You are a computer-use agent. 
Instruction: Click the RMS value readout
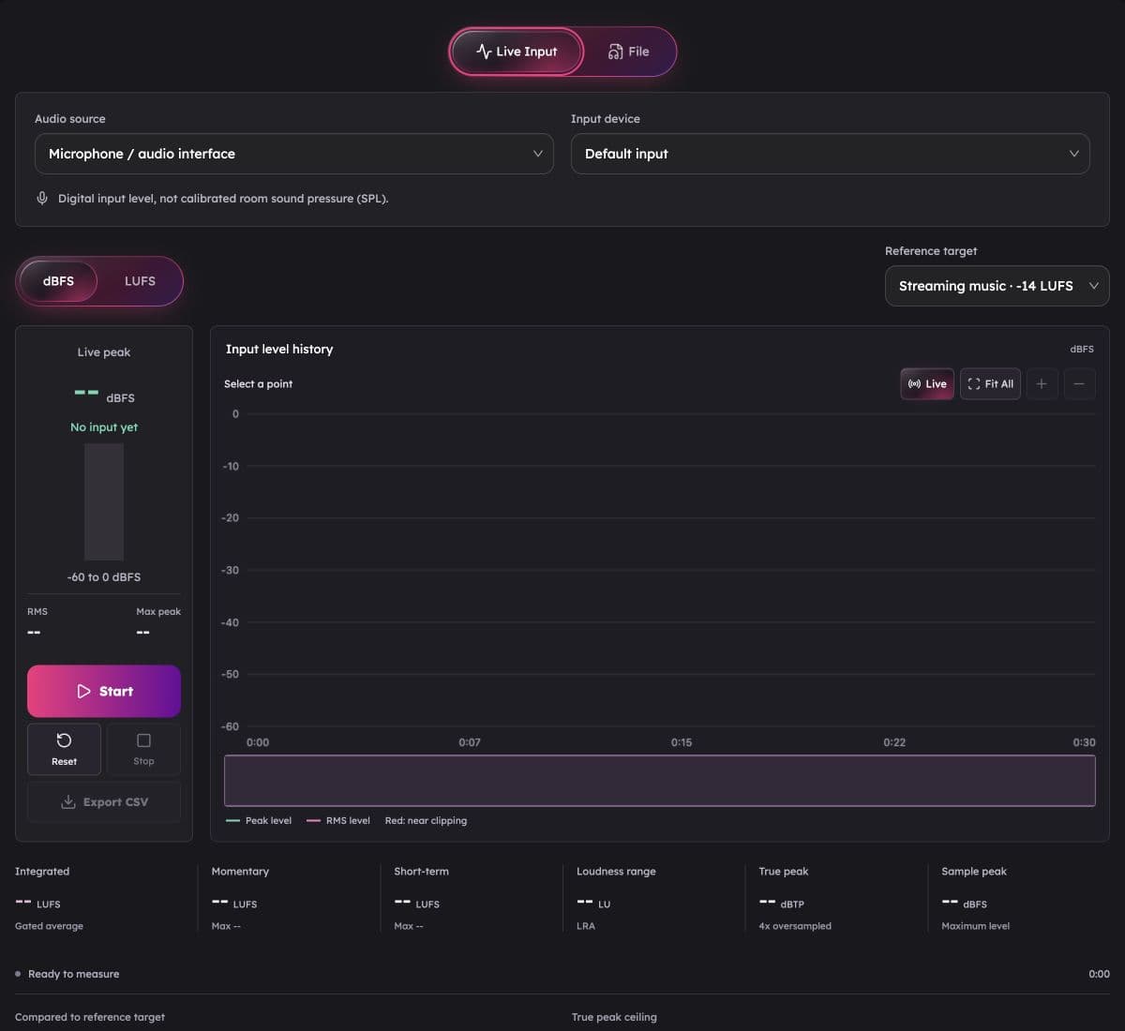point(34,633)
